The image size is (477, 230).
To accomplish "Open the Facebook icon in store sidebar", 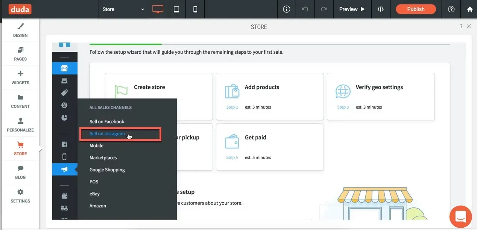I will 64,144.
